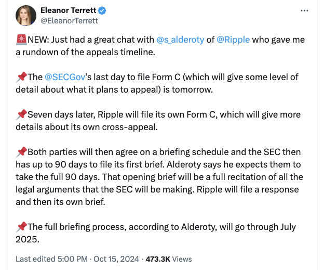The height and width of the screenshot is (270, 324).
Task: Open the Eleanor Terrett display name
Action: (x=69, y=10)
